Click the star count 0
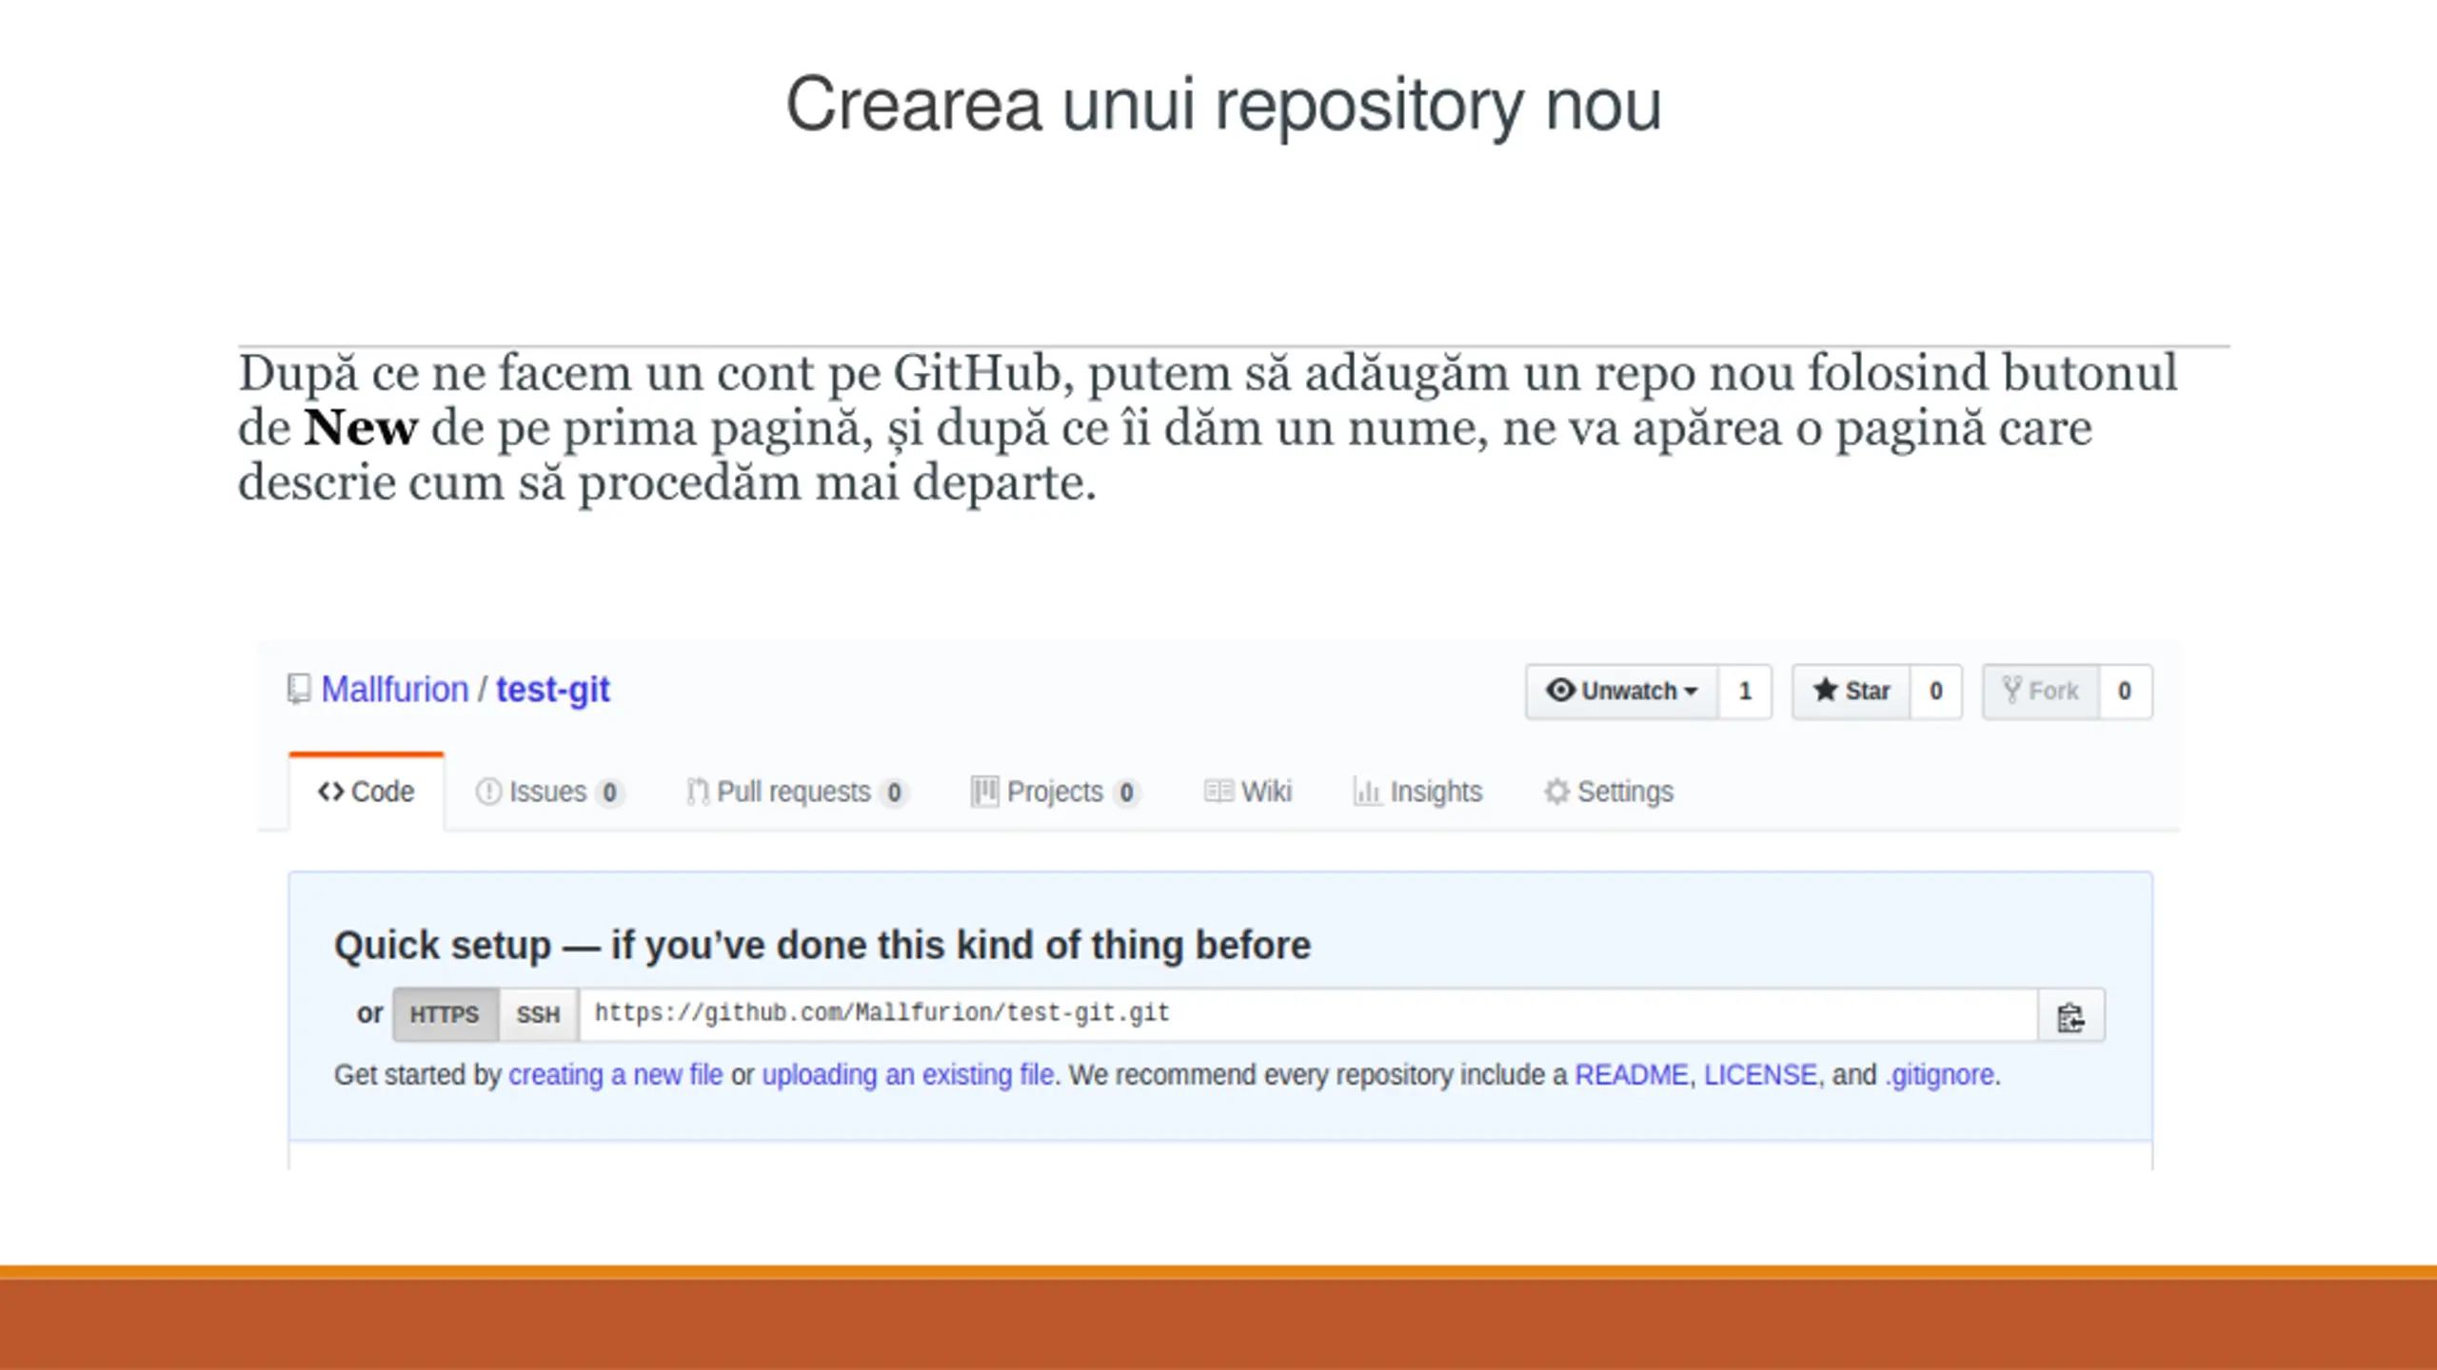This screenshot has width=2437, height=1370. 1935,691
